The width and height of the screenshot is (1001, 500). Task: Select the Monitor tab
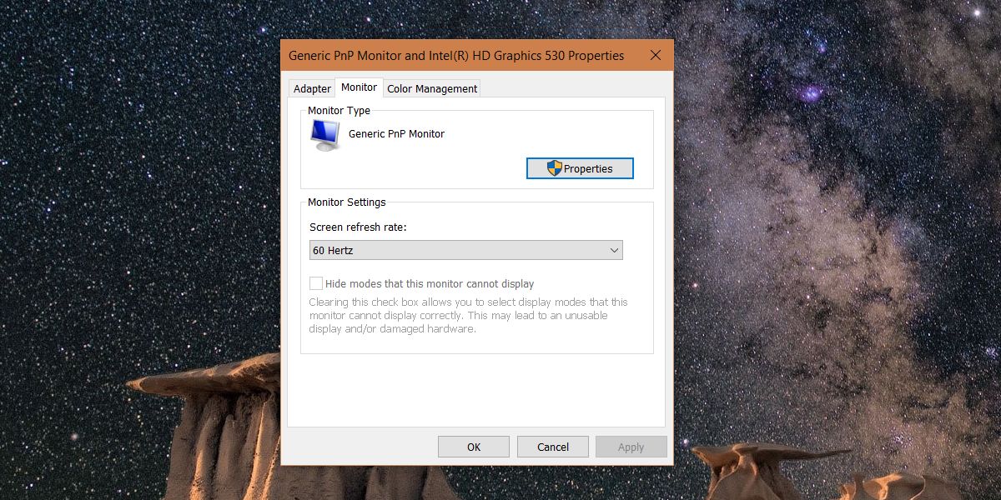pos(359,87)
